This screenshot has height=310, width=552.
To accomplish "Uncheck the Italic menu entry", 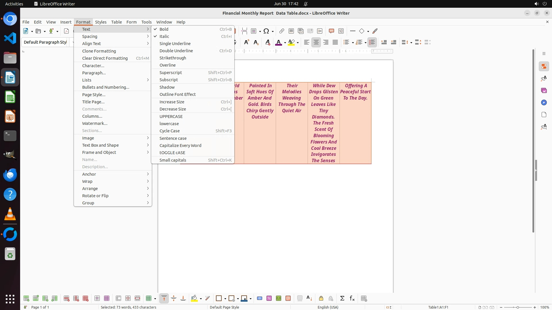I will pos(164,36).
